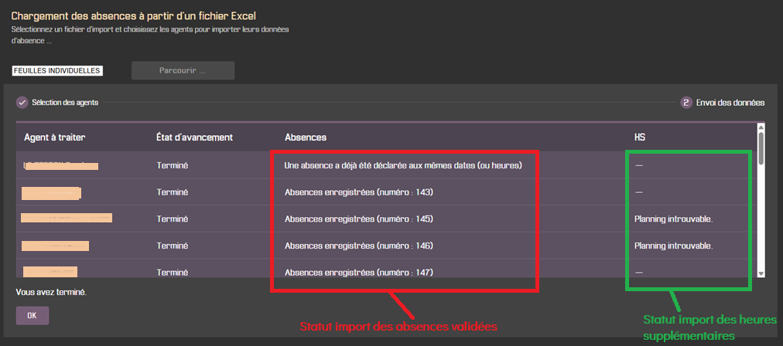Click the table scrollbar up arrow

coord(761,127)
